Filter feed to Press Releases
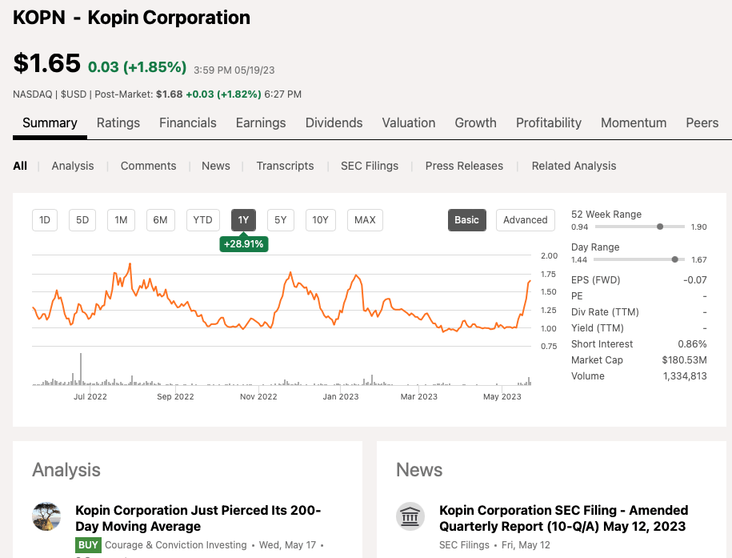The width and height of the screenshot is (732, 558). [x=464, y=166]
